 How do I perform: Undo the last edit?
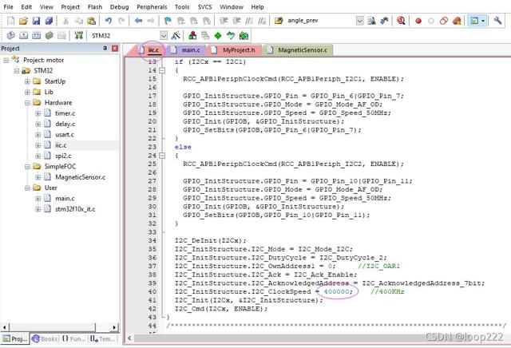pos(109,21)
